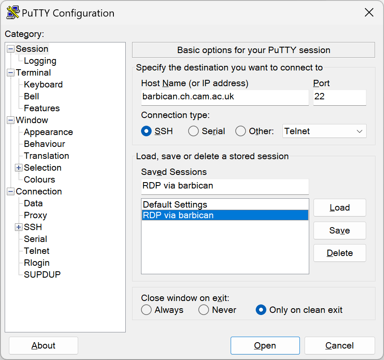Select the Other connection type radio
Screen dimensions: 384x360
click(240, 131)
